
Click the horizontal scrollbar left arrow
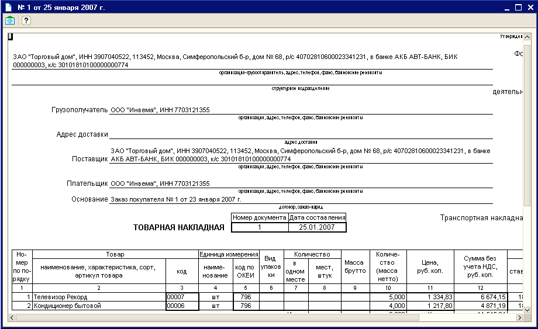pyautogui.click(x=12, y=317)
